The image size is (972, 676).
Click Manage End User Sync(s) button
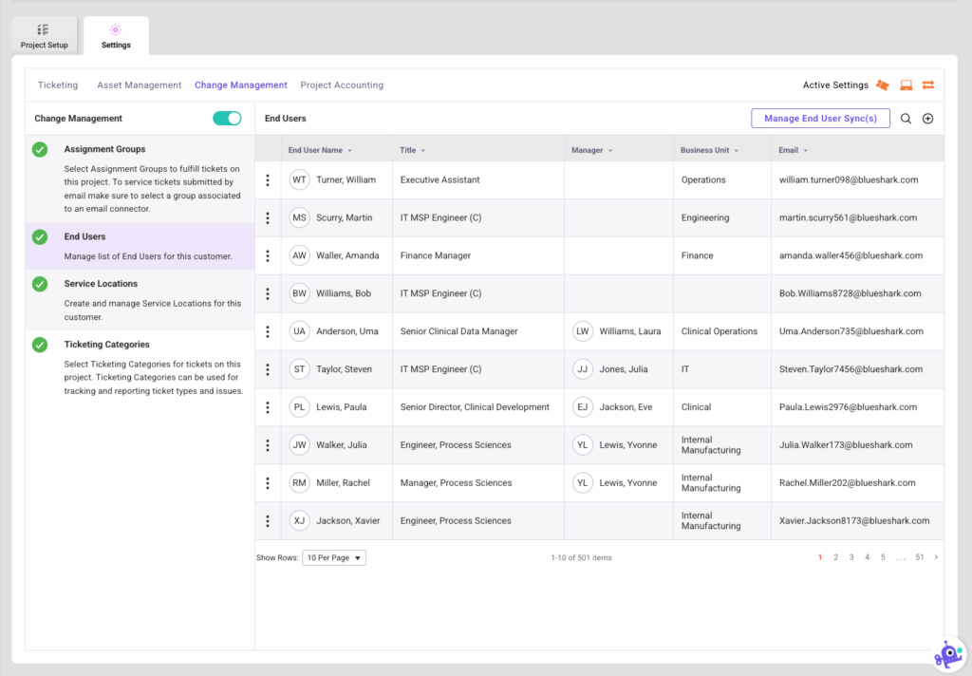point(820,119)
